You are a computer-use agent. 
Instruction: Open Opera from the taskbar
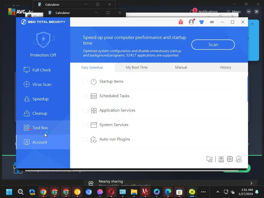(111, 192)
